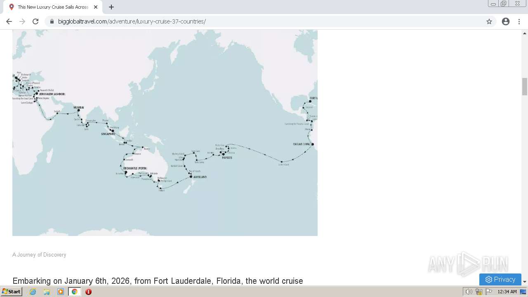The width and height of the screenshot is (528, 297).
Task: Click the vertical scrollbar thumb
Action: tap(525, 87)
